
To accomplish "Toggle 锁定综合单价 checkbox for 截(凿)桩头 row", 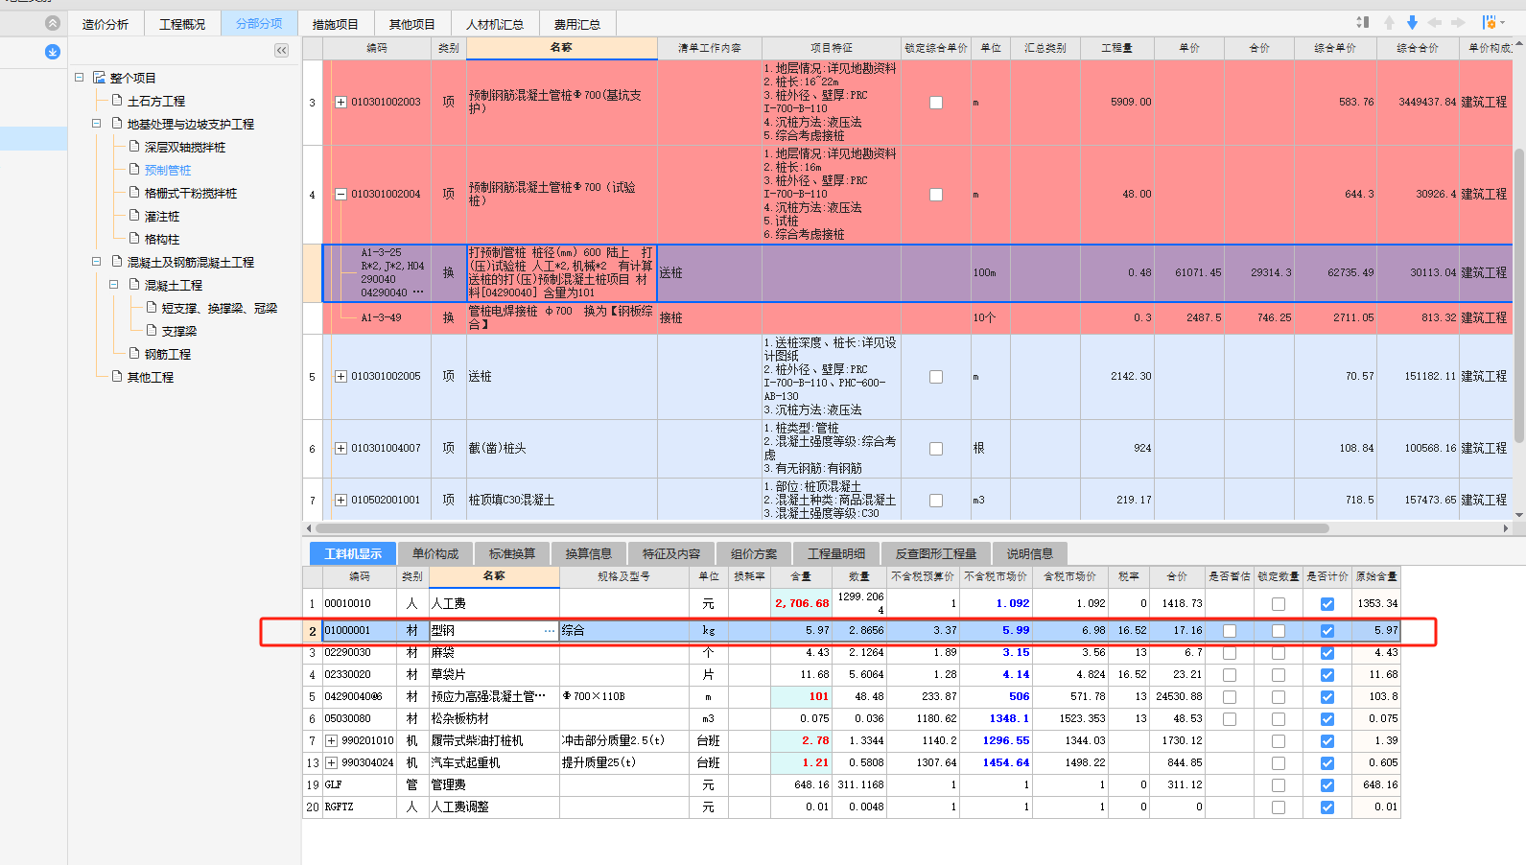I will click(x=936, y=448).
